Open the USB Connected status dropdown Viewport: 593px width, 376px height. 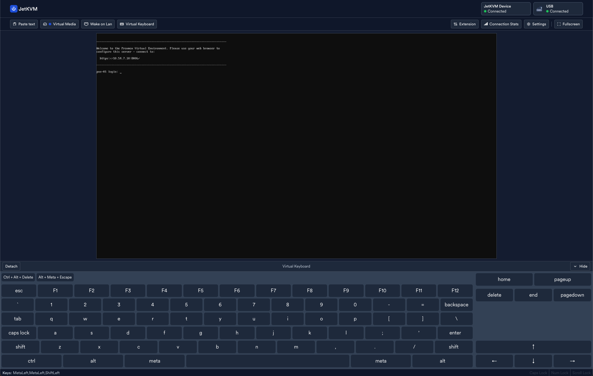click(x=558, y=9)
